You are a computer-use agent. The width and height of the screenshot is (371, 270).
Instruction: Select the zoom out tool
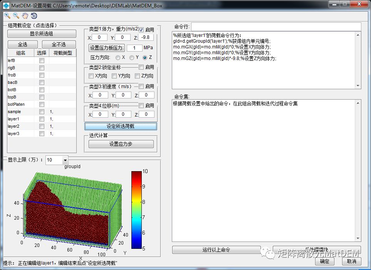coord(16,16)
